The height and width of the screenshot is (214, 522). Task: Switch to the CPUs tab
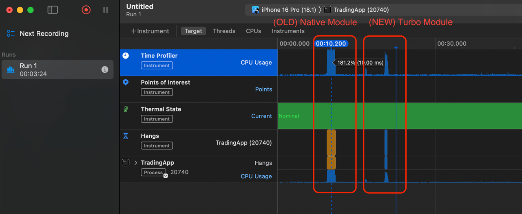253,31
